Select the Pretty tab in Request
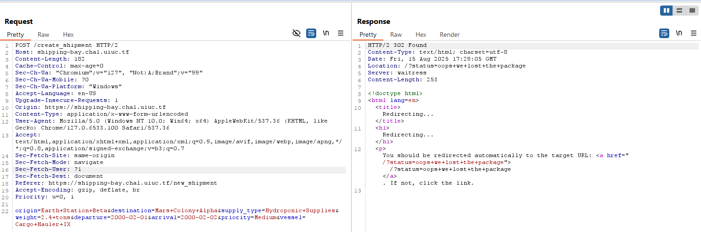This screenshot has width=701, height=232. click(x=15, y=34)
